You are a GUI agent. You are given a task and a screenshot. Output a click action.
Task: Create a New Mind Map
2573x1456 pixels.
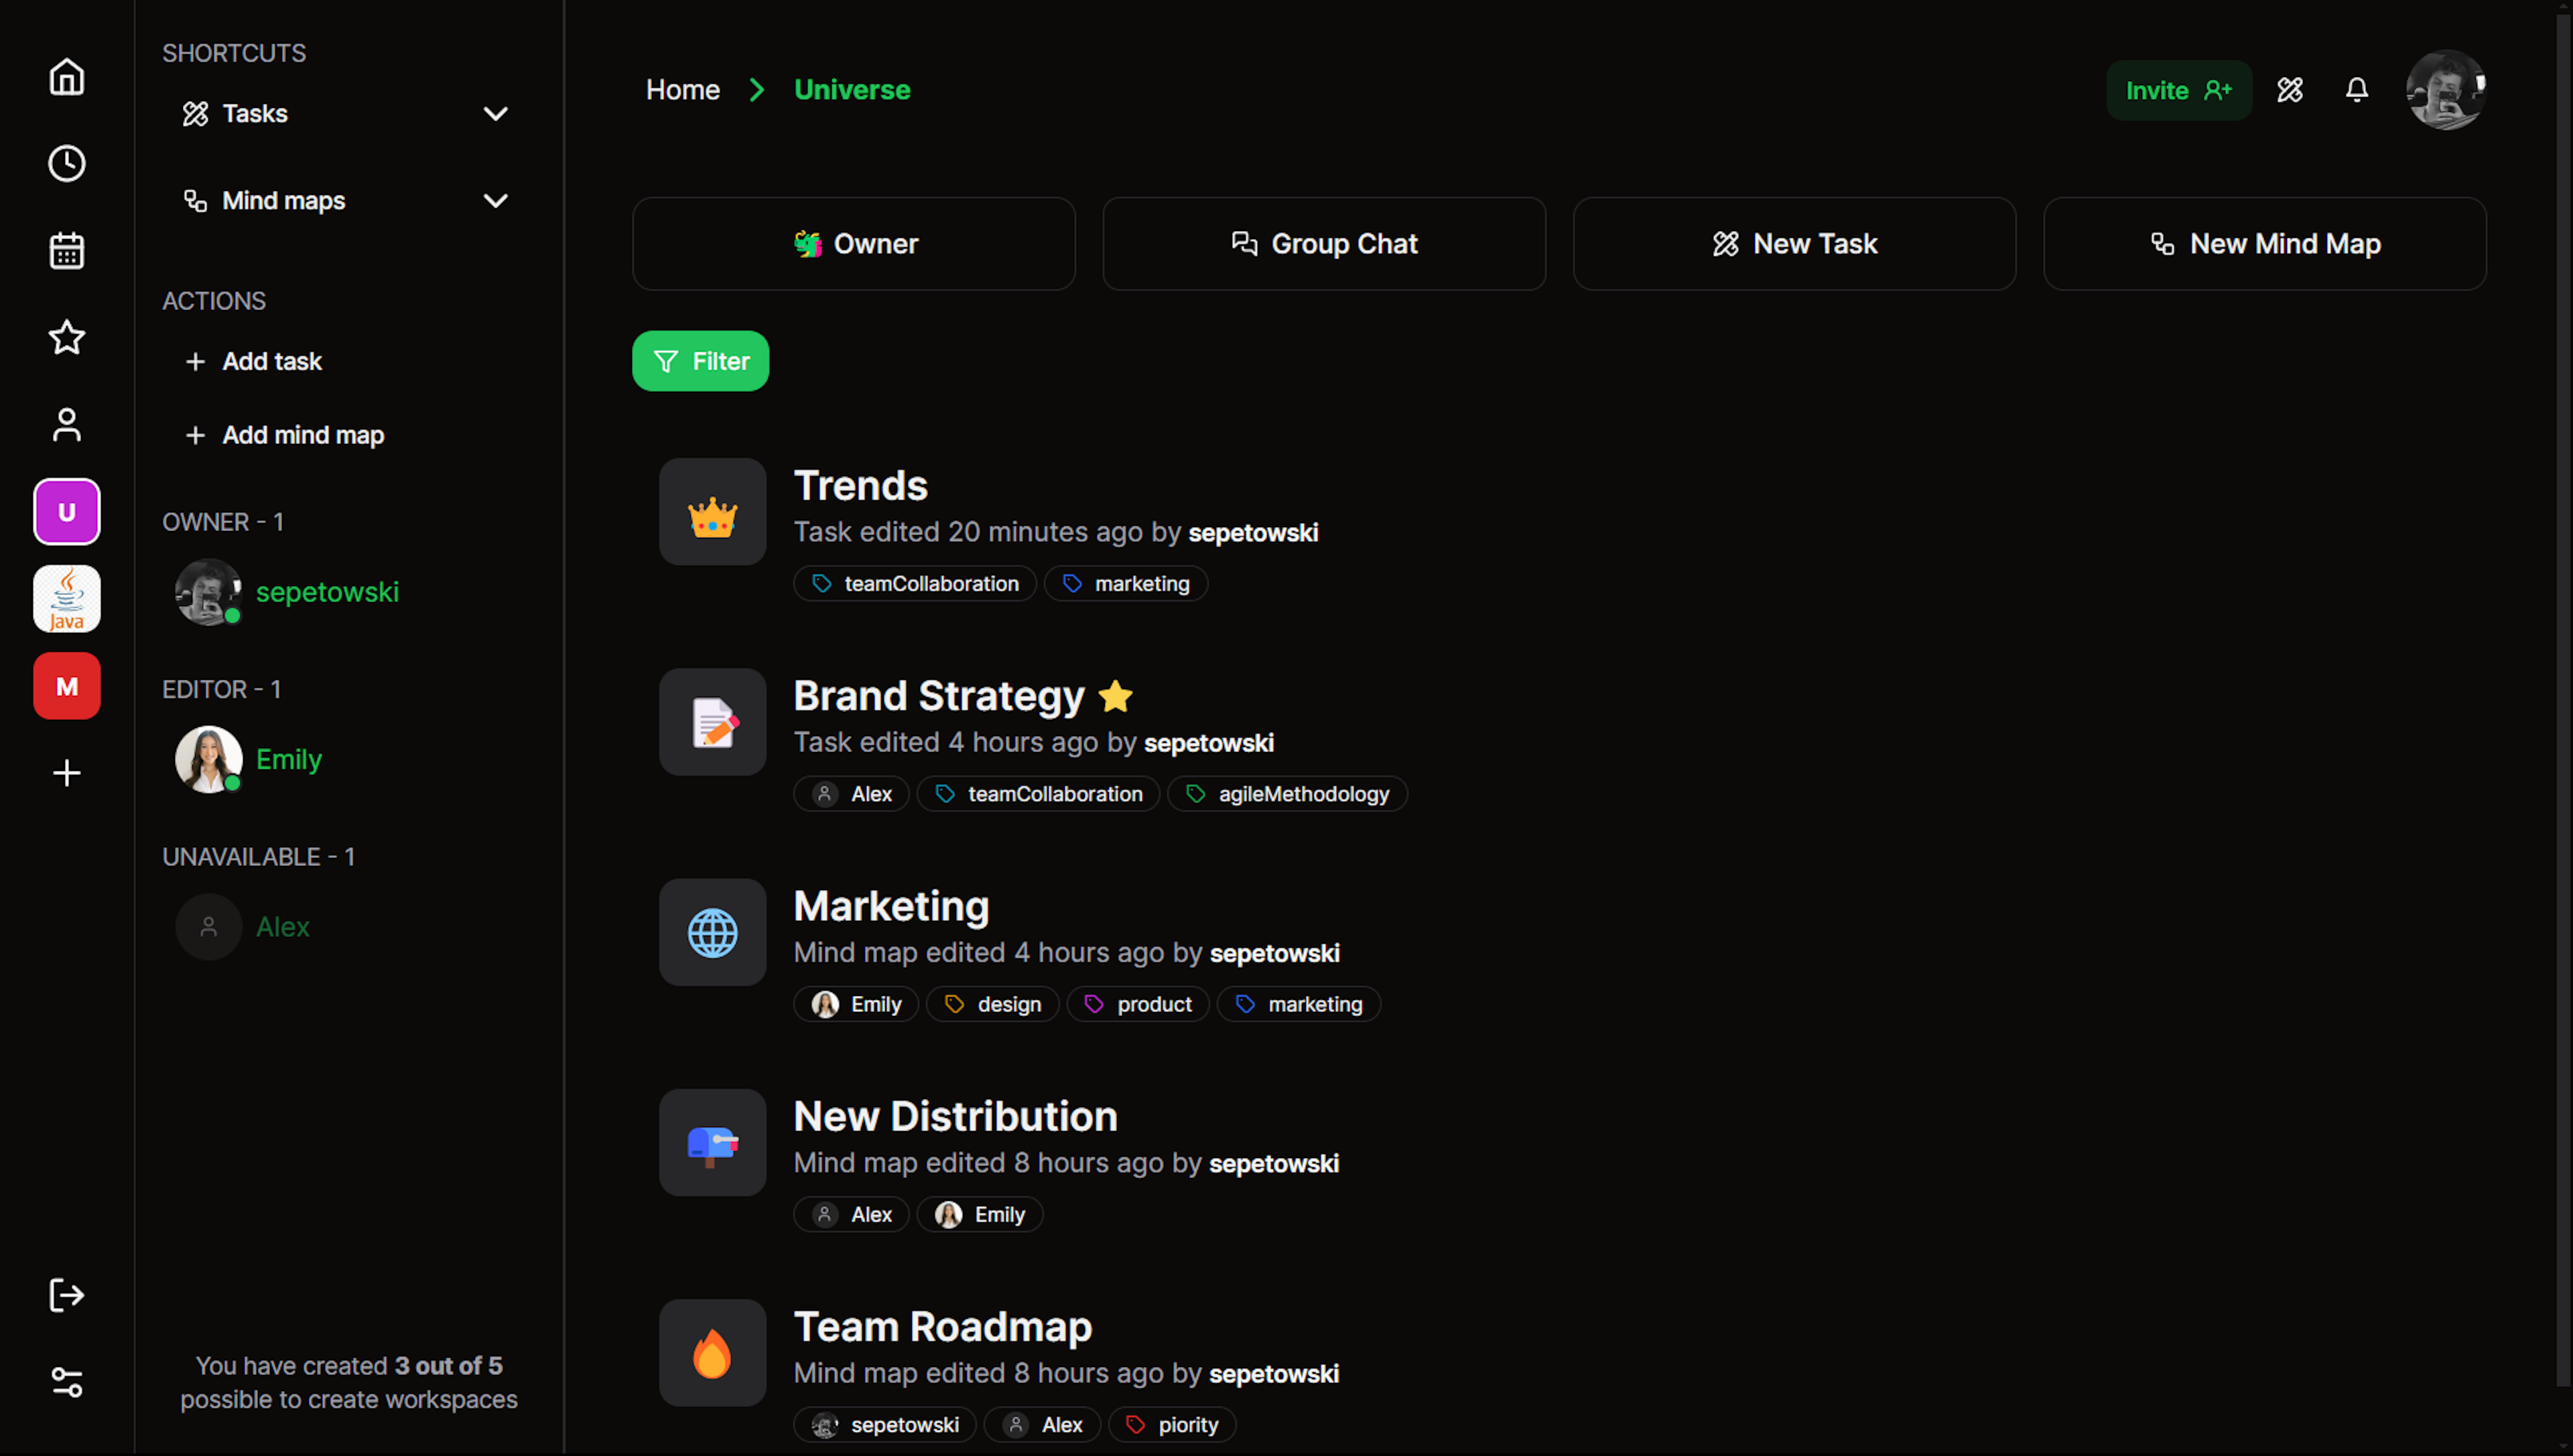(x=2264, y=244)
